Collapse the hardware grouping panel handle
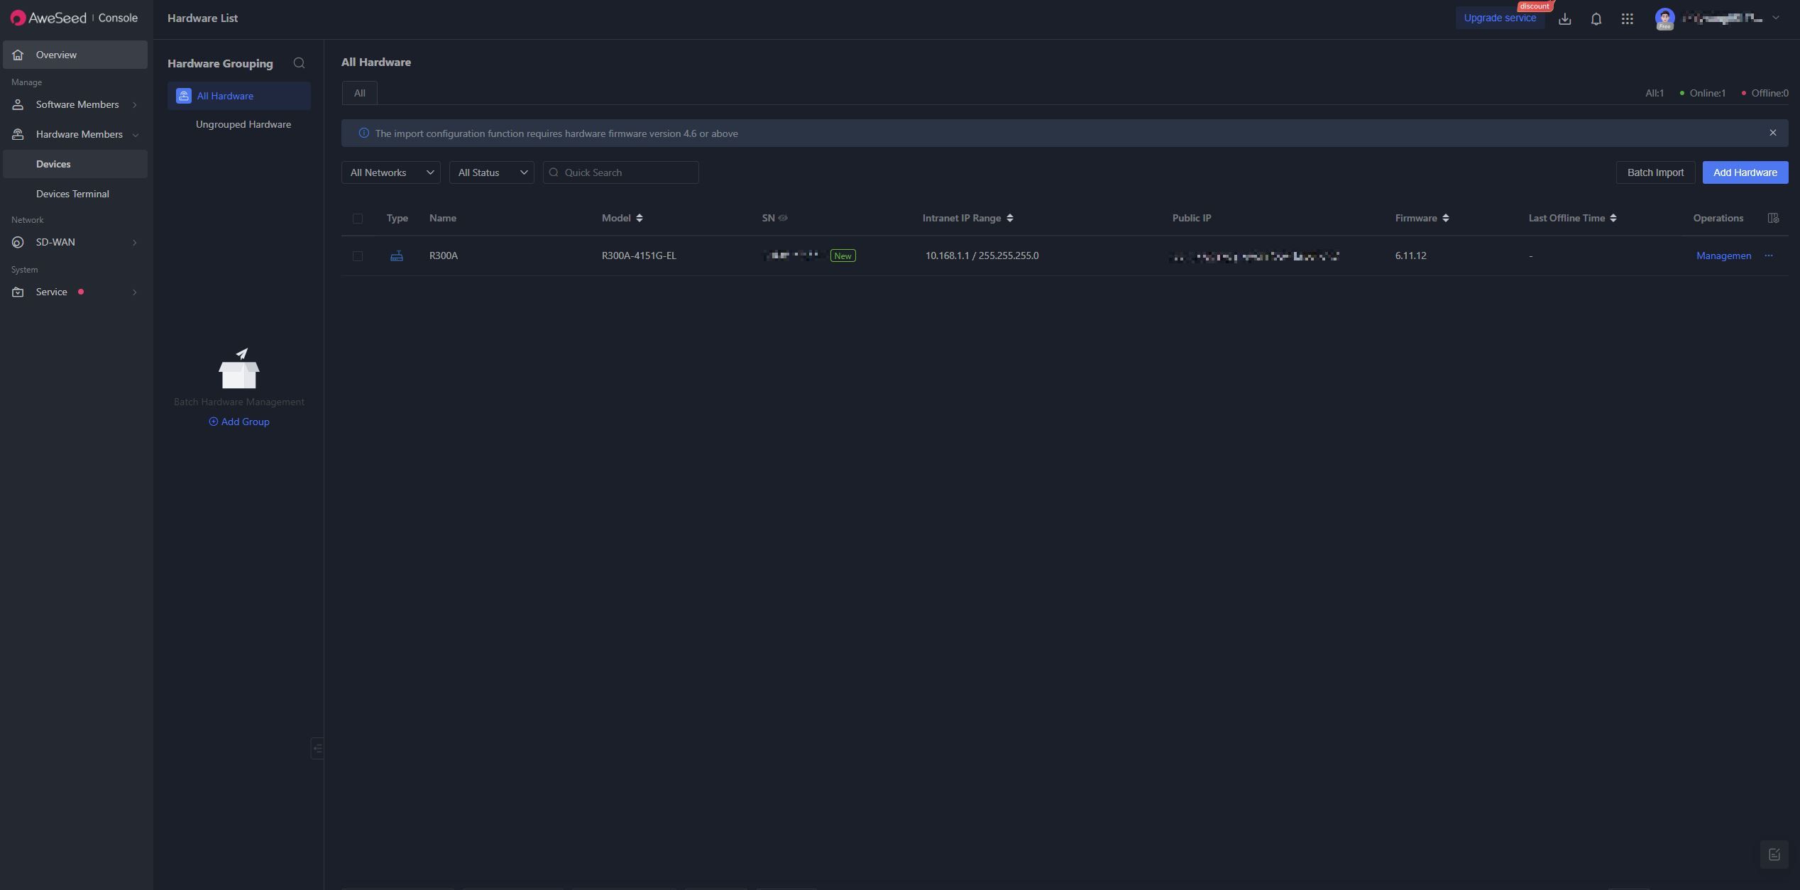The image size is (1800, 890). click(317, 748)
